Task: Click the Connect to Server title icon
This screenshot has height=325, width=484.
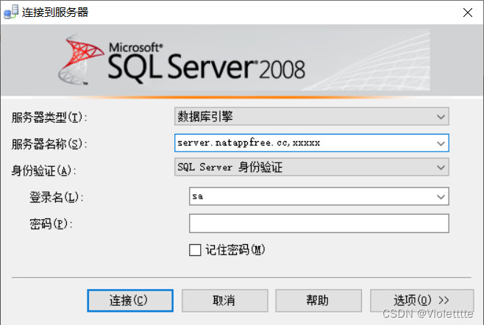Action: click(x=11, y=12)
